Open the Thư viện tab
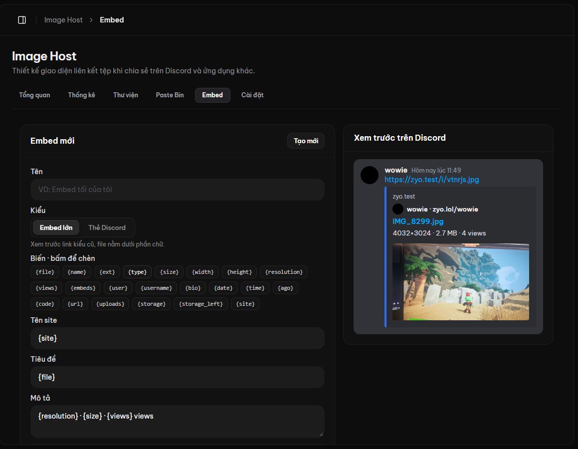Viewport: 578px width, 449px height. click(126, 95)
